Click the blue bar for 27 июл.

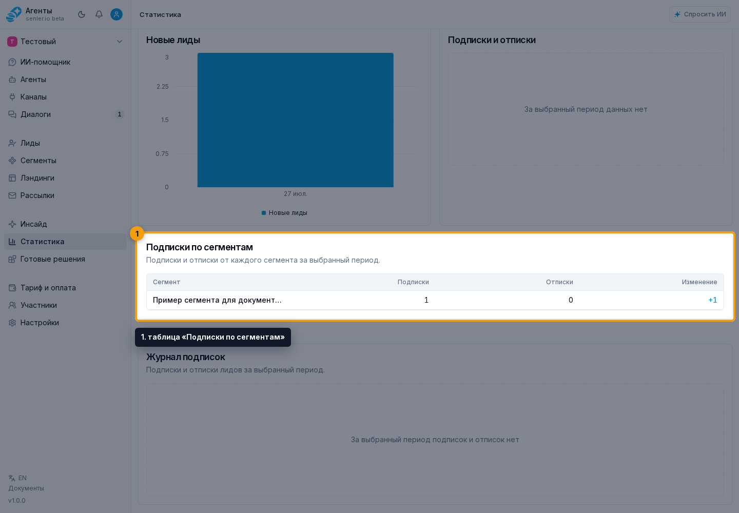pyautogui.click(x=296, y=120)
